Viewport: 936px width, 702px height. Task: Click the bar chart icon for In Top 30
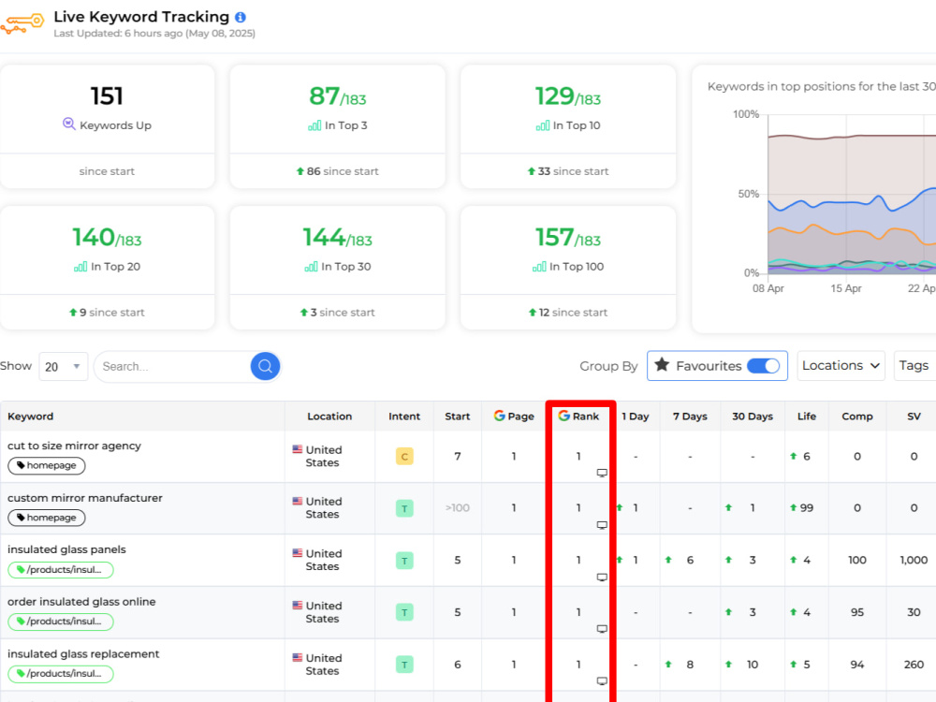(x=311, y=267)
